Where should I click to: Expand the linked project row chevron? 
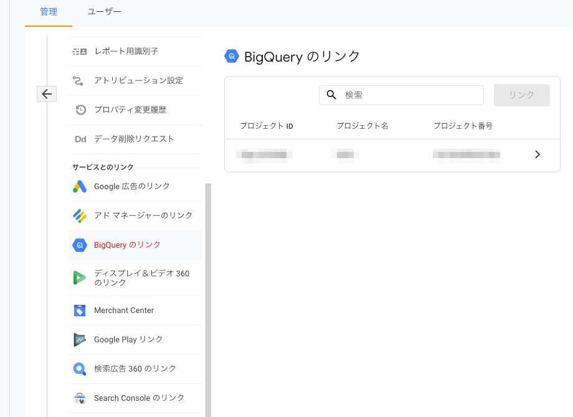537,154
